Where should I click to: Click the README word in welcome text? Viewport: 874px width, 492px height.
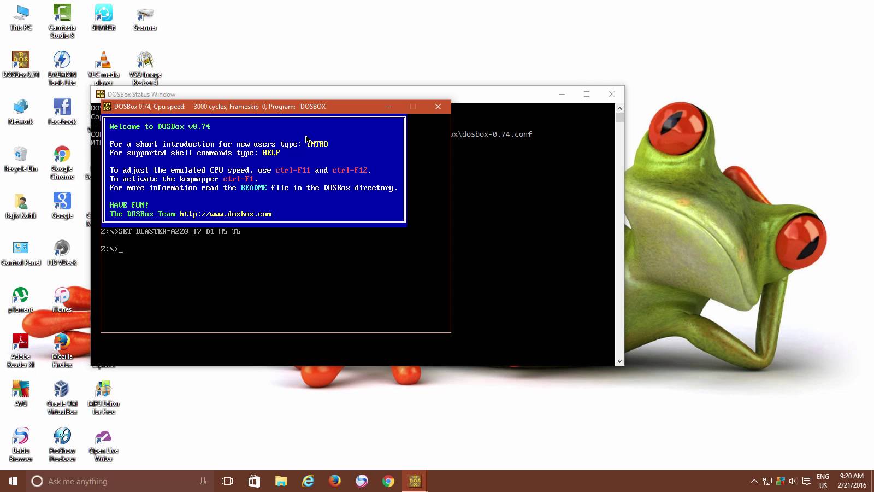253,188
